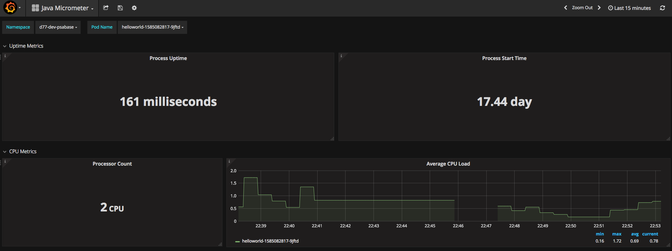Sort legend by max column header

617,234
